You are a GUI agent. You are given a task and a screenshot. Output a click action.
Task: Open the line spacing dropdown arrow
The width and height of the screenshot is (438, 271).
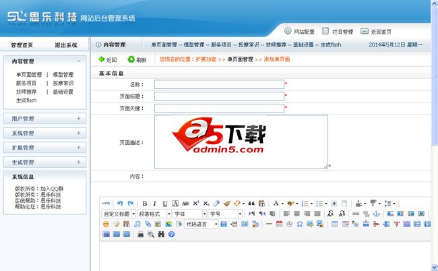click(394, 204)
